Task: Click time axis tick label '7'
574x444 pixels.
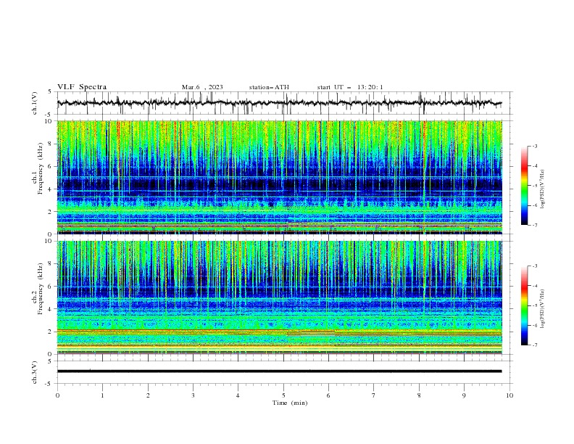Action: 374,395
